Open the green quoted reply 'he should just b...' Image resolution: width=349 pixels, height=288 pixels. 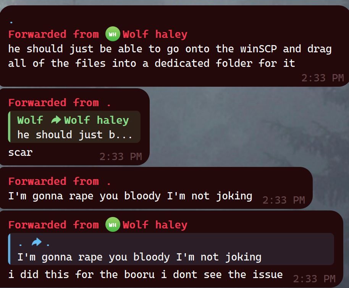click(x=74, y=127)
